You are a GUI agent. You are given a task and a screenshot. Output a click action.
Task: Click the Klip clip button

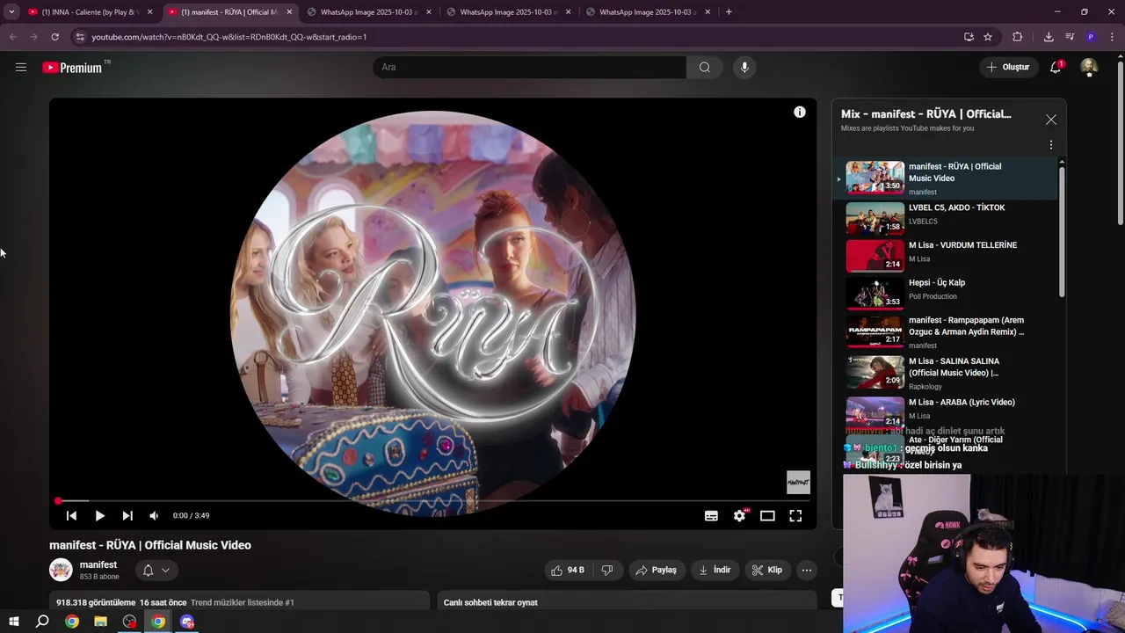(x=766, y=570)
